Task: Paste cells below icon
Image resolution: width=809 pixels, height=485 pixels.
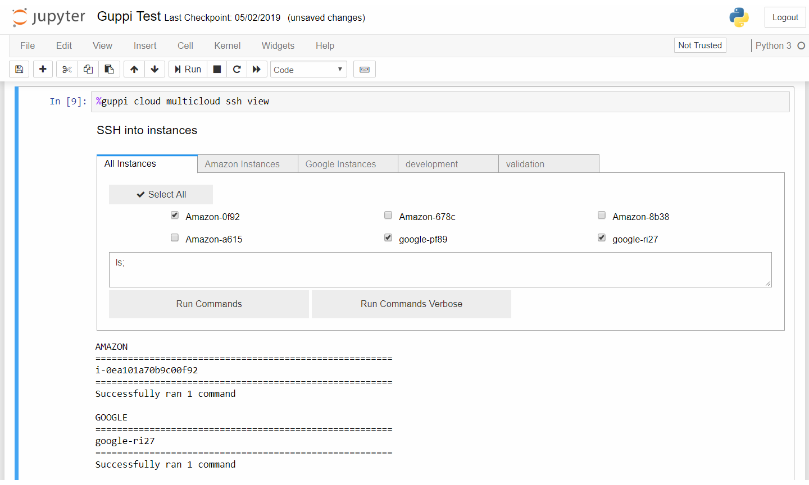Action: (x=110, y=69)
